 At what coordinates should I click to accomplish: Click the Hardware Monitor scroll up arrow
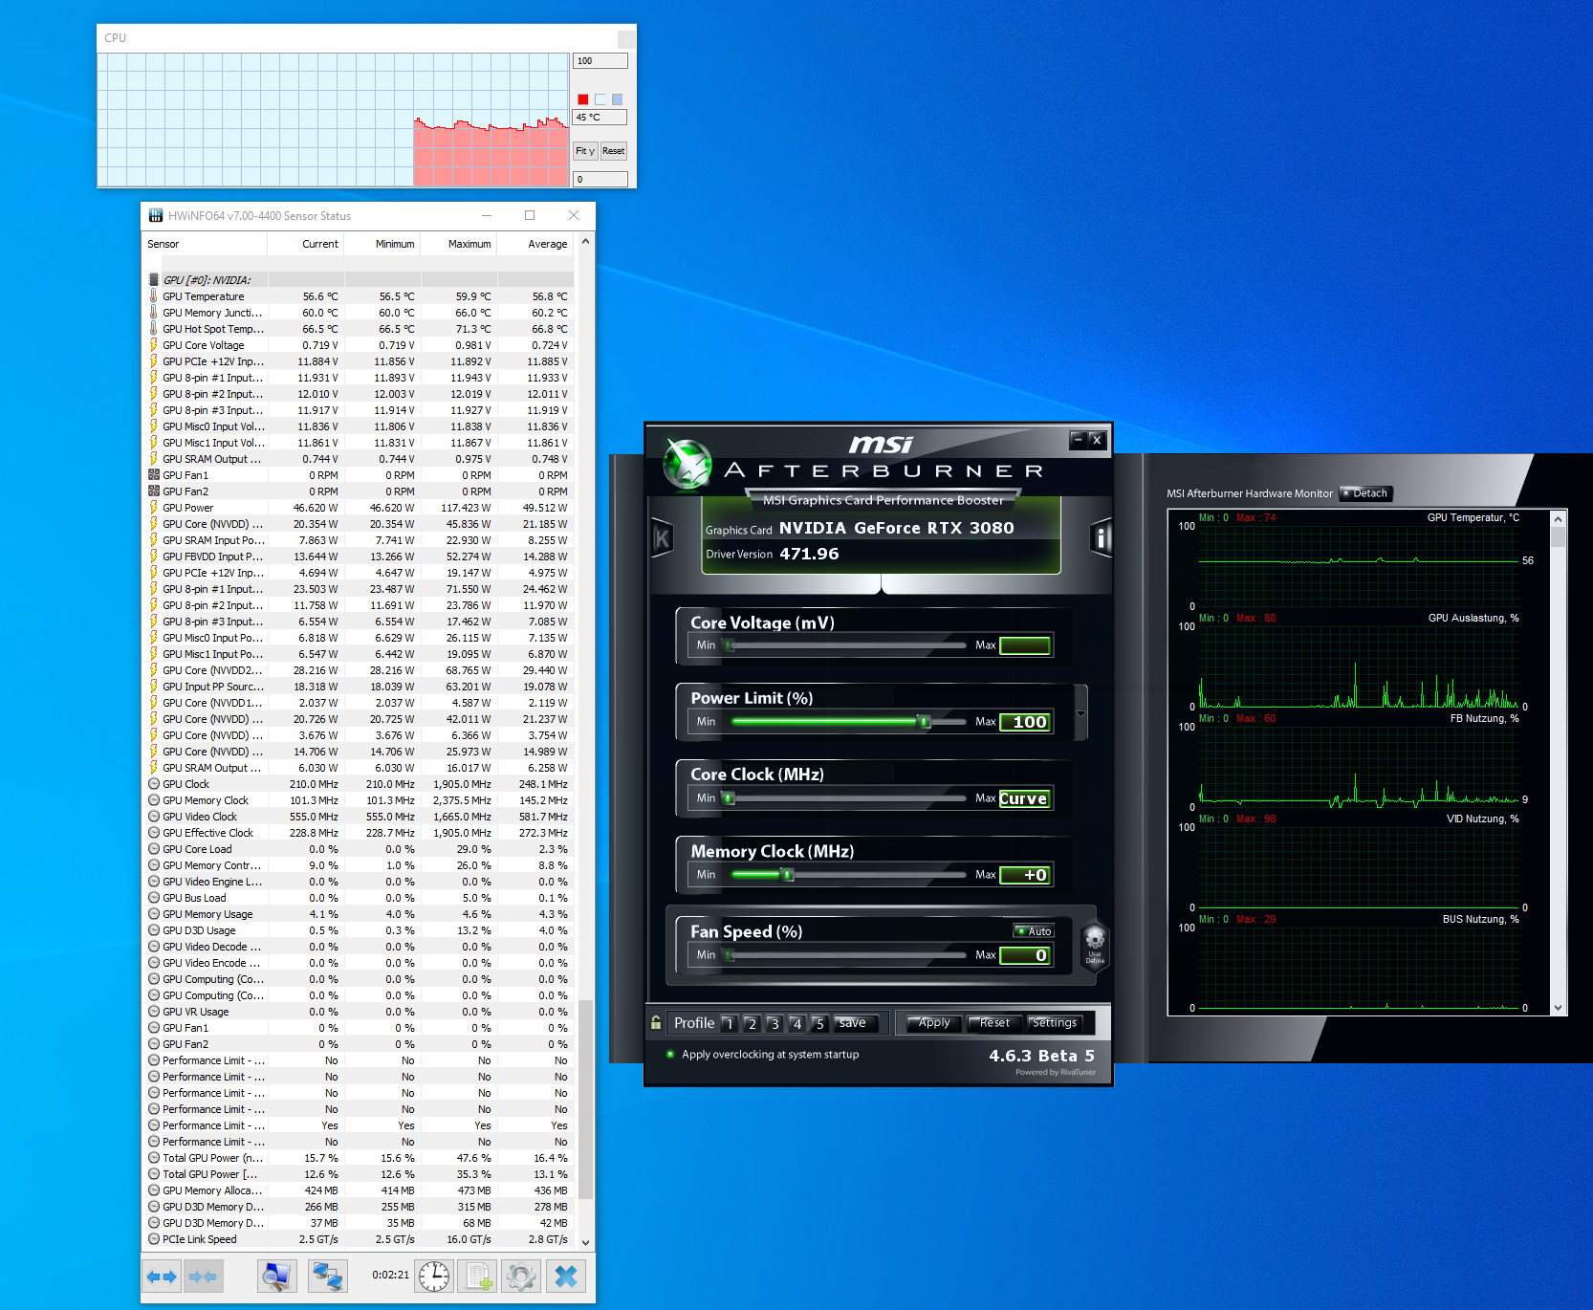(x=1559, y=518)
